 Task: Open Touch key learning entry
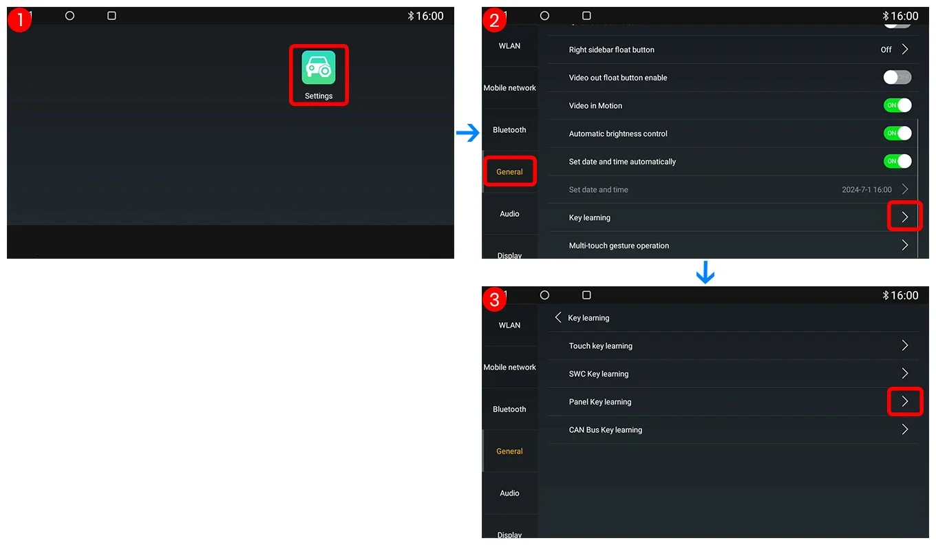click(x=733, y=345)
